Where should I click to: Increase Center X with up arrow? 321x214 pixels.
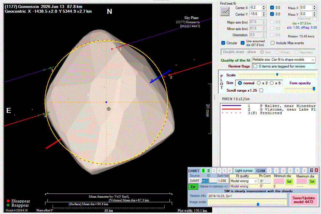pos(264,6)
